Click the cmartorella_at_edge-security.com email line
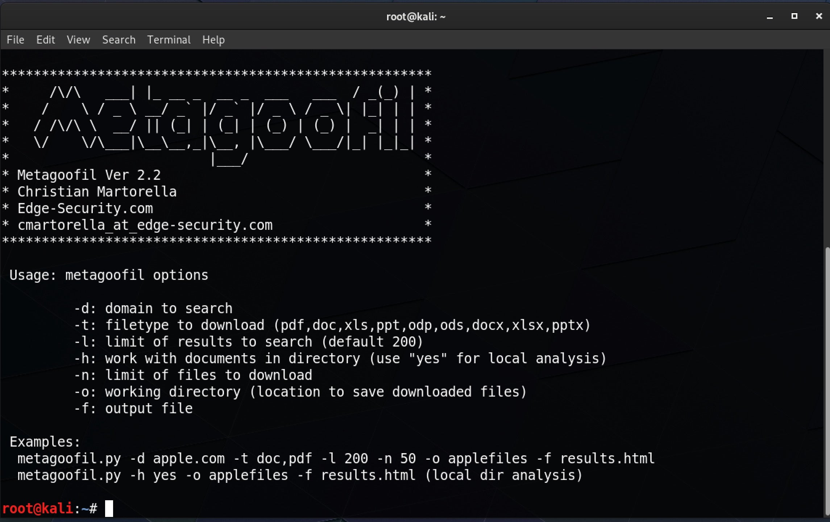The width and height of the screenshot is (830, 522). pos(145,225)
